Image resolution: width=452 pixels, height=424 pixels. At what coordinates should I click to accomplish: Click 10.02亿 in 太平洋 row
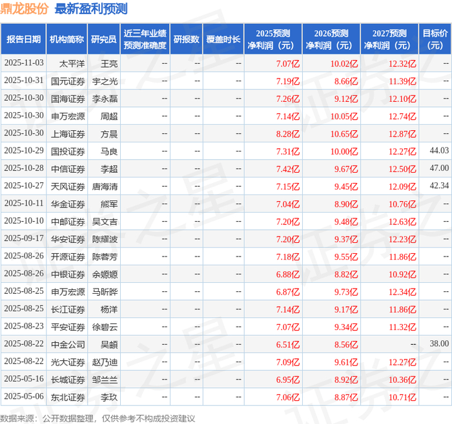point(344,64)
